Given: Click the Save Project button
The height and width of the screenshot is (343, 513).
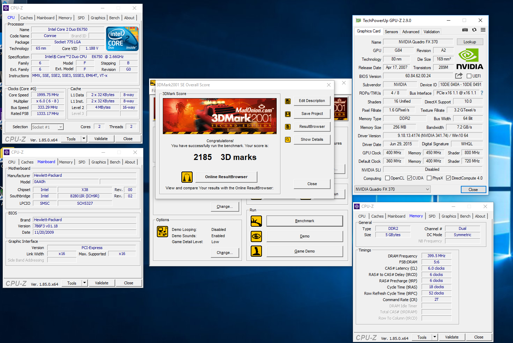Looking at the screenshot, I should coord(312,114).
